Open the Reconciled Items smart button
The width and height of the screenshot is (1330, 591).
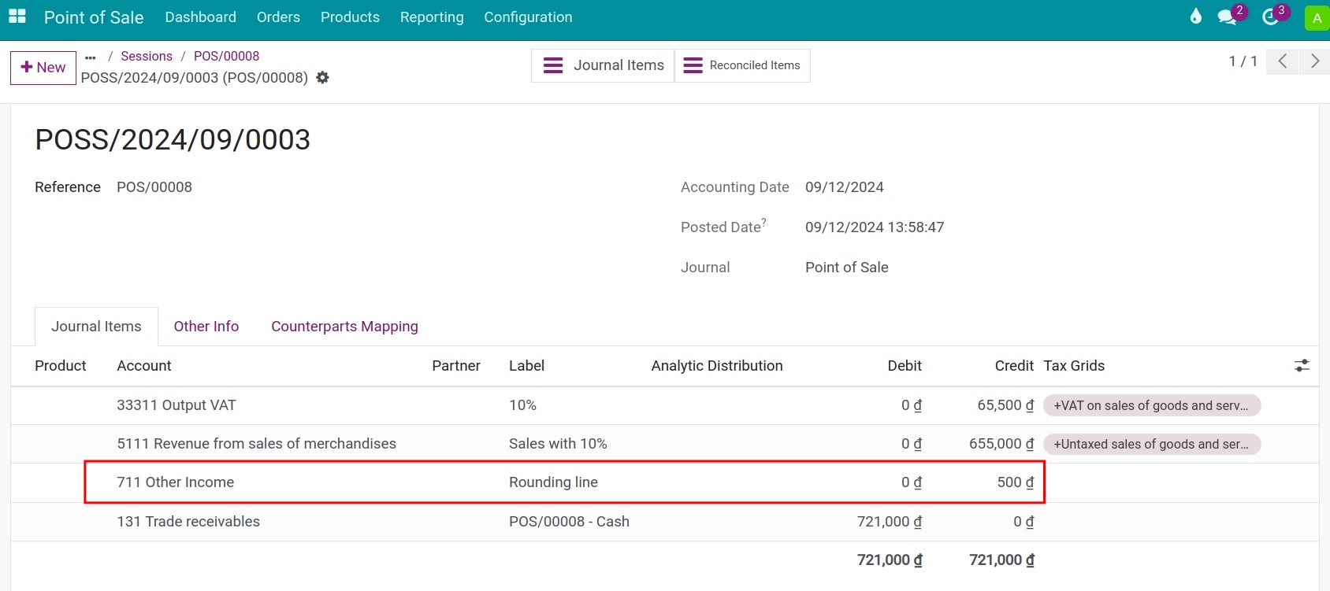tap(742, 65)
